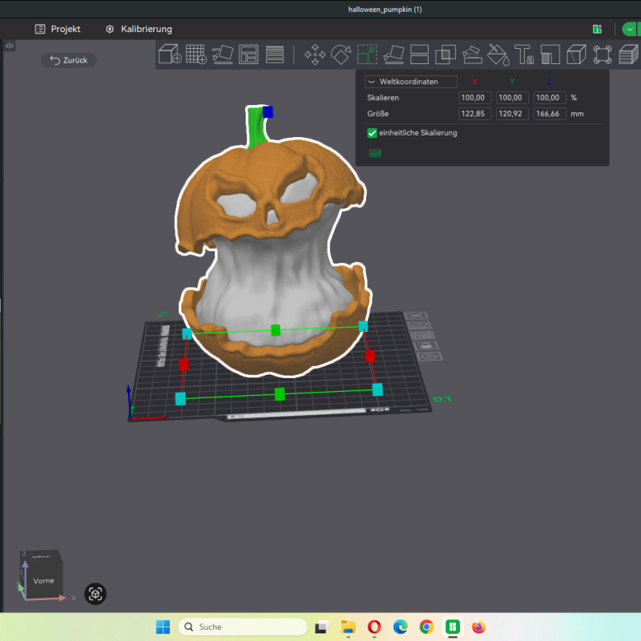Click the Add object cube icon
This screenshot has height=641, width=641.
click(169, 54)
